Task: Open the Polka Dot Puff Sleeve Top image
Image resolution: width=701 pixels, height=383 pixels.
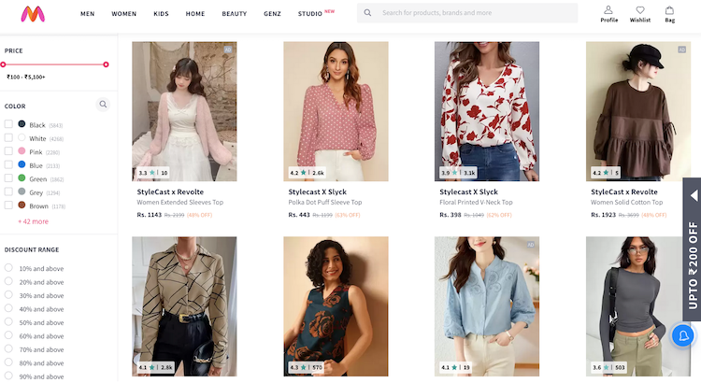Action: coord(336,111)
